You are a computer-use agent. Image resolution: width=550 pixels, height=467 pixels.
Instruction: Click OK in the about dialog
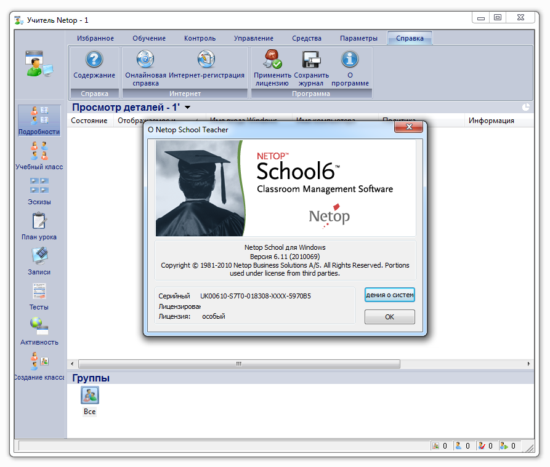coord(390,317)
